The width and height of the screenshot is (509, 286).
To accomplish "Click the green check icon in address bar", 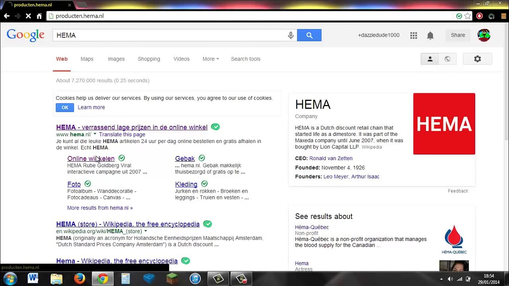I will [459, 16].
